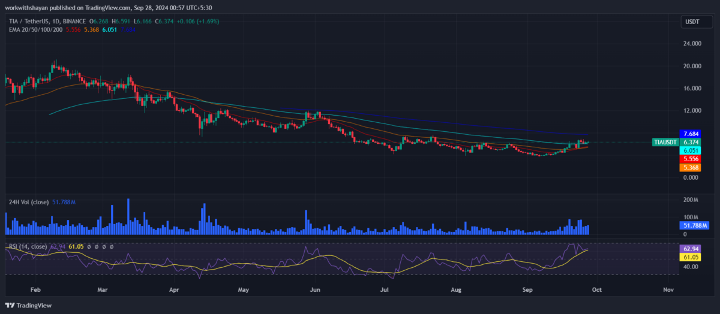Screen dimensions: 720x314
Task: Click the TradingView logo in bottom corner
Action: tap(29, 306)
